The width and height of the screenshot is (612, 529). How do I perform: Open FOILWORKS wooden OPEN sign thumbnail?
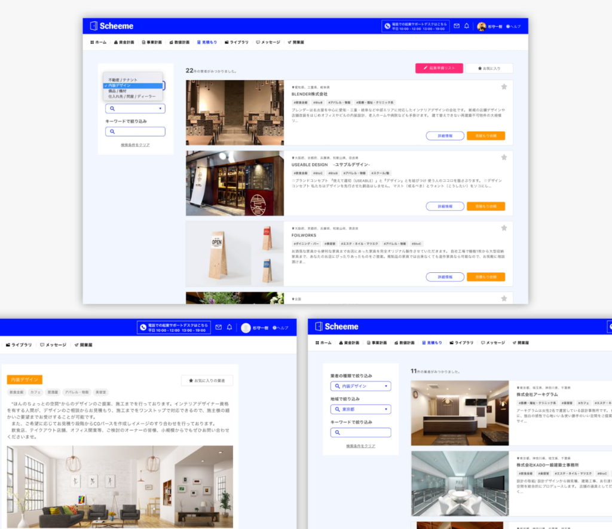coord(235,254)
